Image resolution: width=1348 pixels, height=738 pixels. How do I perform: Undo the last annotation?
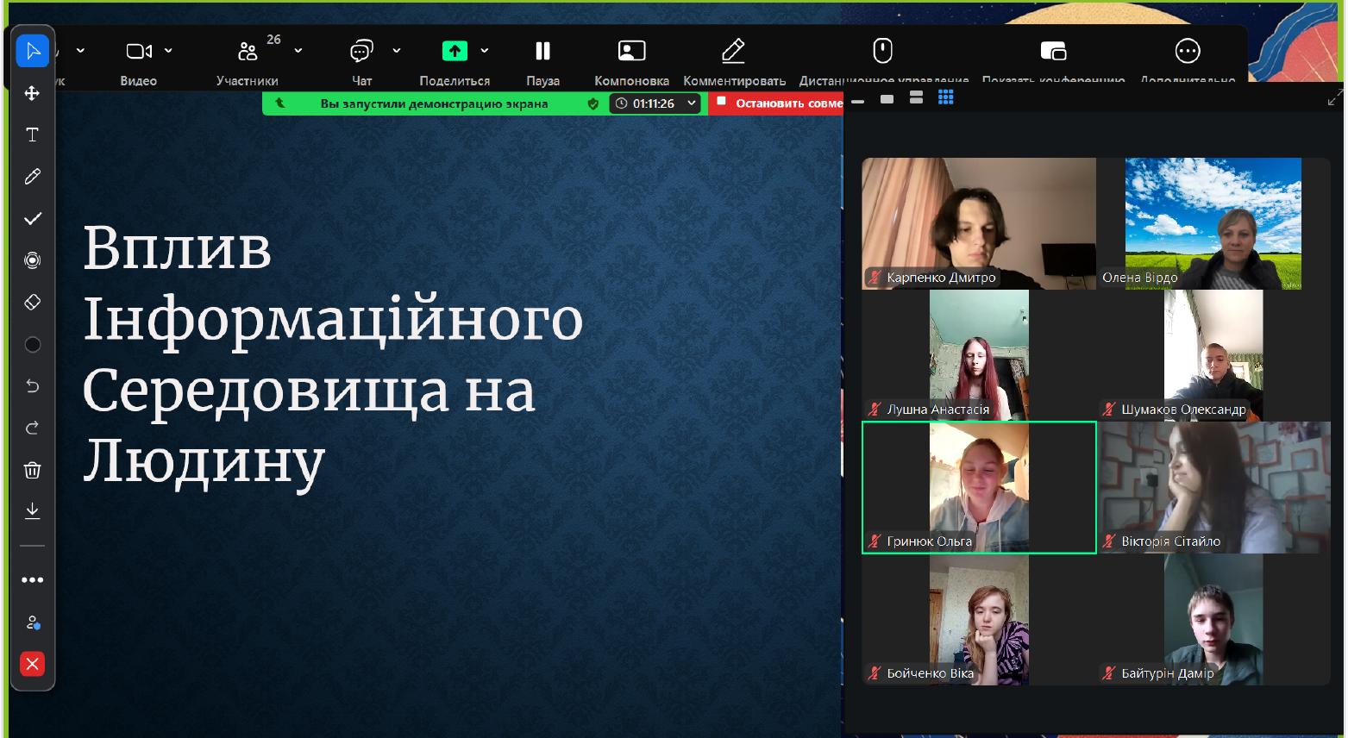point(33,386)
